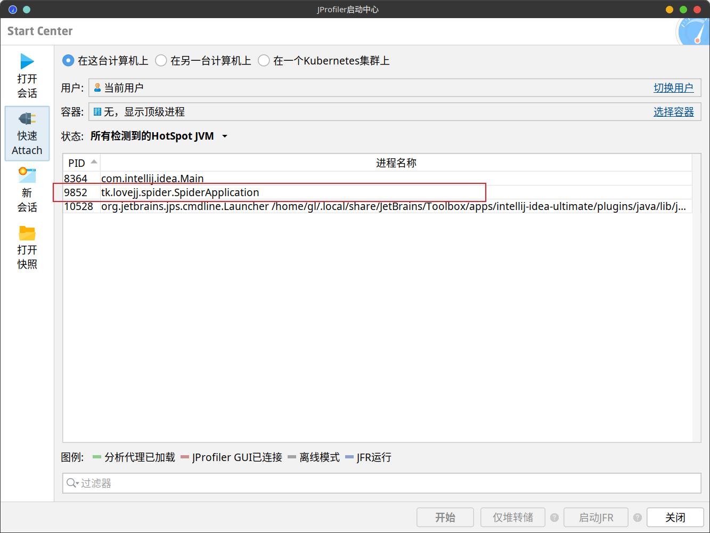710x533 pixels.
Task: Select the com.intellij.idea.Main process row
Action: (152, 179)
